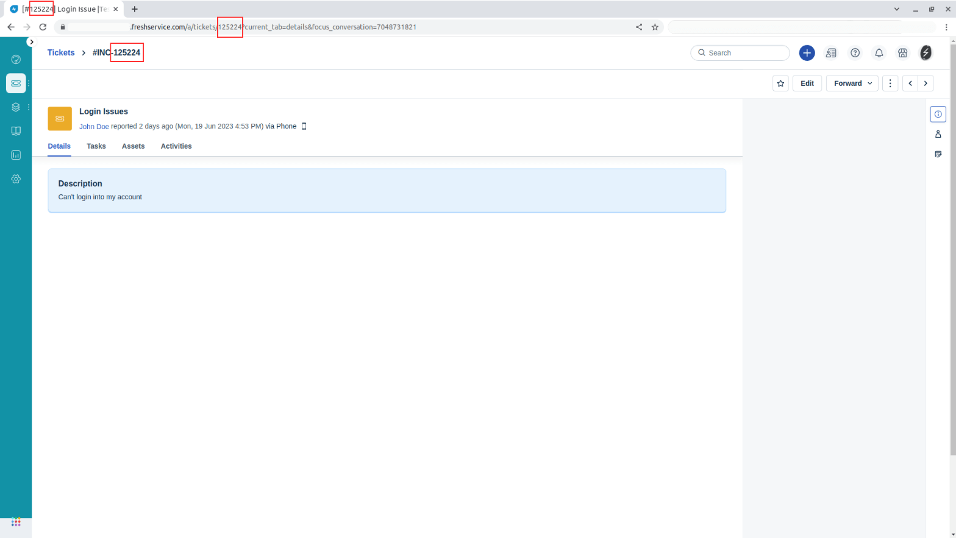
Task: Focus the Search field
Action: (x=740, y=53)
